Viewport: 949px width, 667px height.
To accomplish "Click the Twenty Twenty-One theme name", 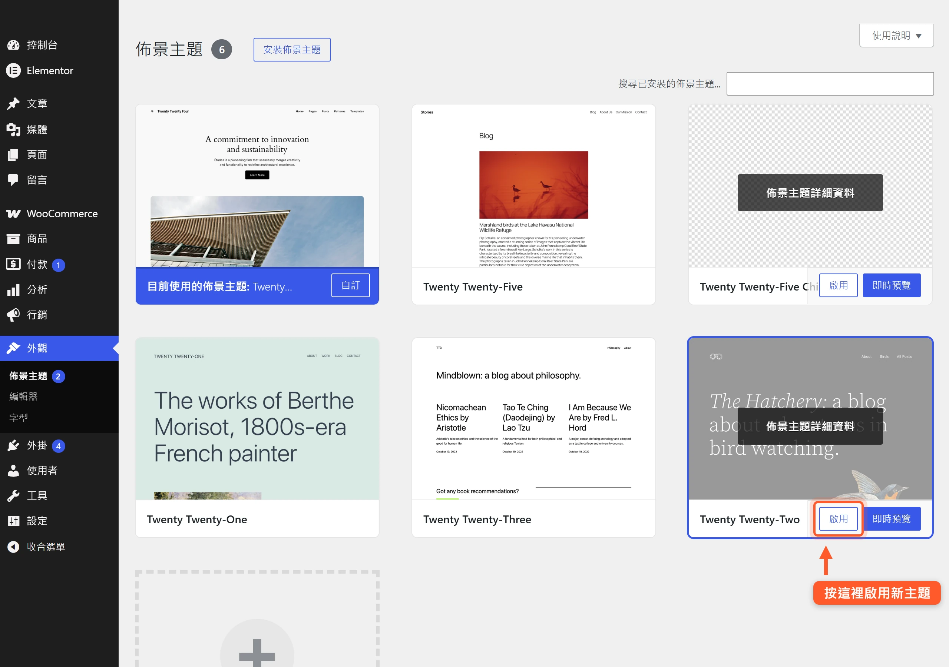I will tap(197, 520).
